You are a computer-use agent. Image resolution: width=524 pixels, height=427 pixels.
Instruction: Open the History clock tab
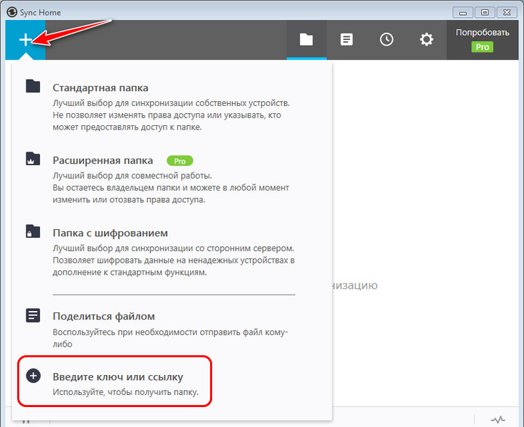pos(387,39)
